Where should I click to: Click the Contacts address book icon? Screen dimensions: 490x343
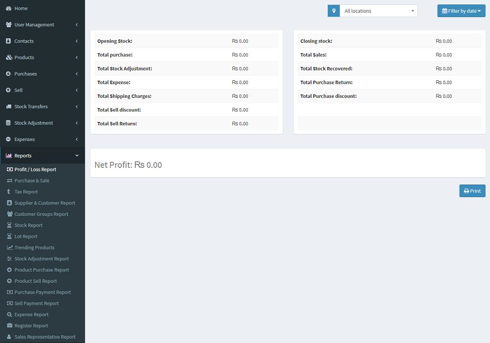point(8,41)
